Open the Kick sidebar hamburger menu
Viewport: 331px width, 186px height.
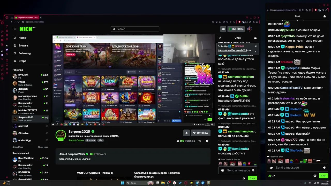(15, 29)
